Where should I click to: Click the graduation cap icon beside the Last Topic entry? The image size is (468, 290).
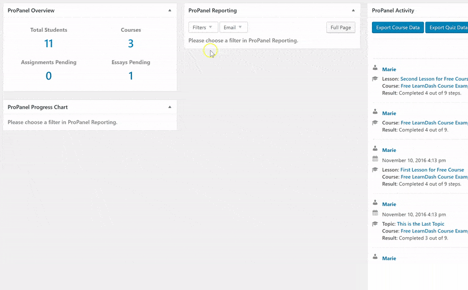[x=375, y=223]
